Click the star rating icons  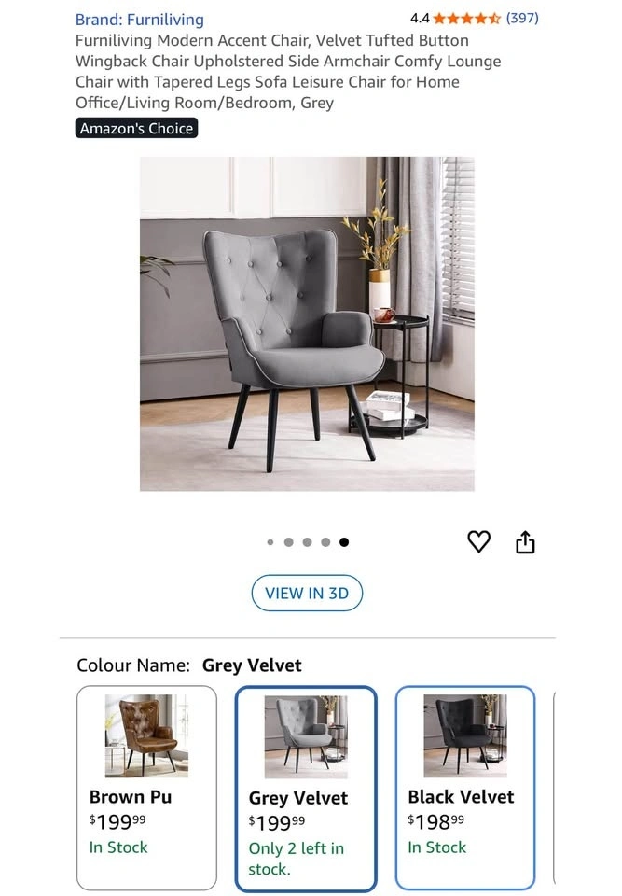(x=466, y=19)
